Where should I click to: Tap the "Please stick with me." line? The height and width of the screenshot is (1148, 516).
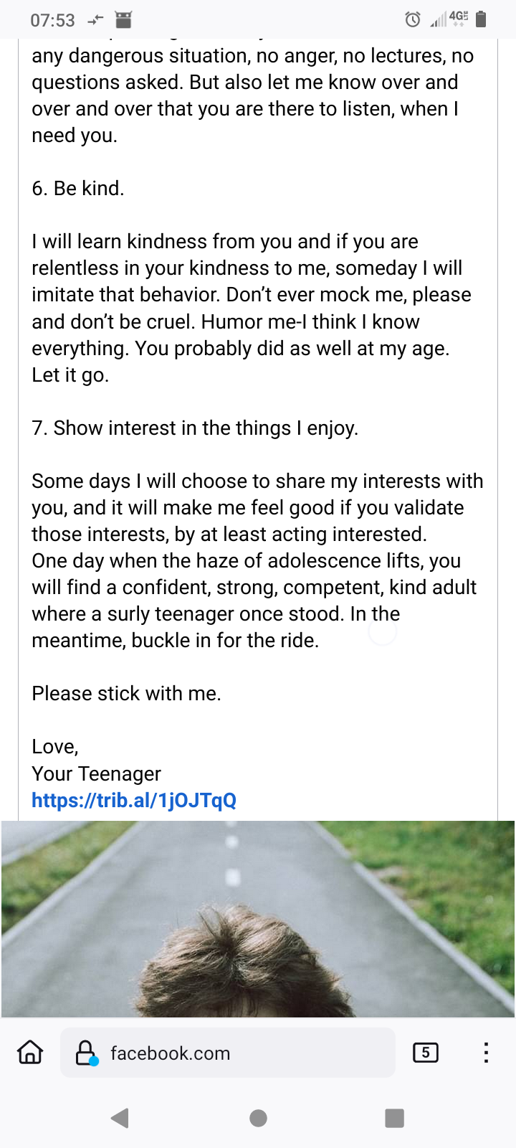point(126,693)
